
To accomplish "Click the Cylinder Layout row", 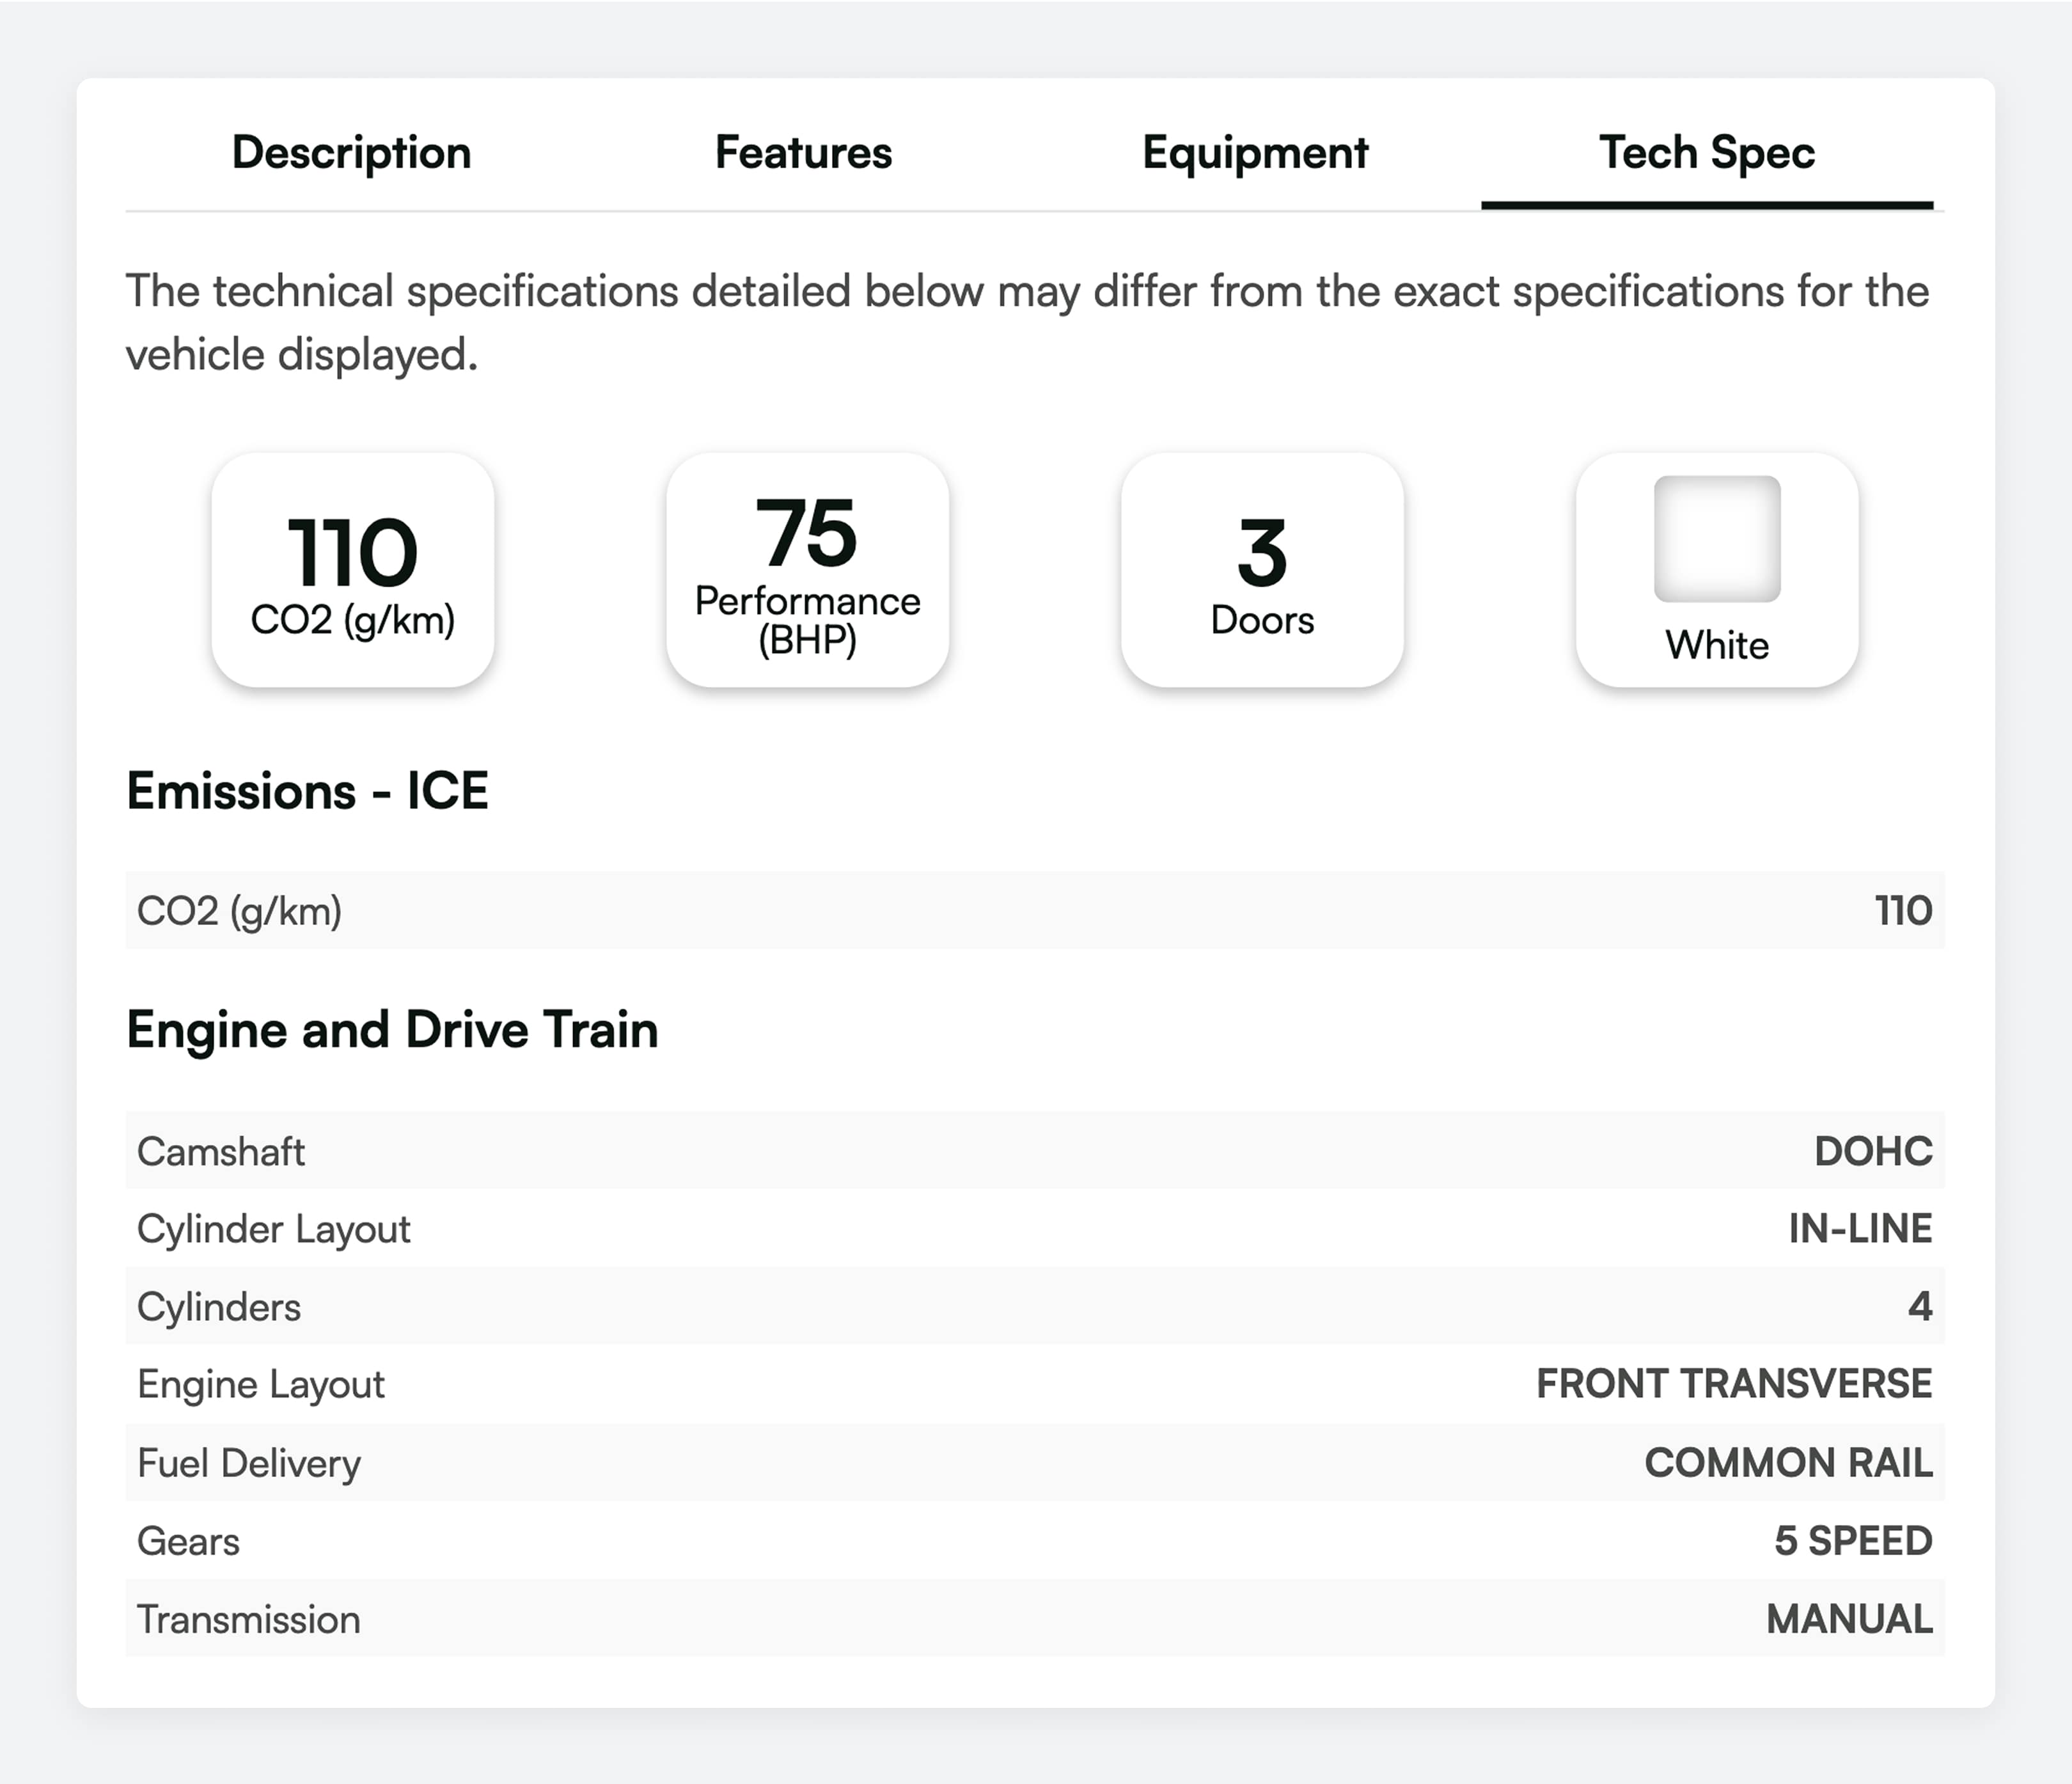I will tap(1034, 1229).
